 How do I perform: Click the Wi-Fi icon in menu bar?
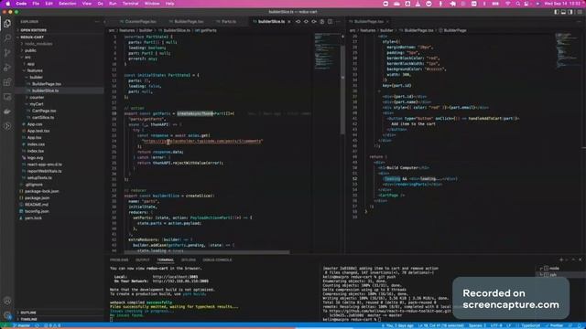pyautogui.click(x=508, y=4)
